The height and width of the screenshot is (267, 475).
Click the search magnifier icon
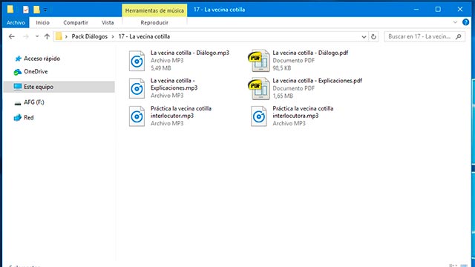click(x=459, y=36)
